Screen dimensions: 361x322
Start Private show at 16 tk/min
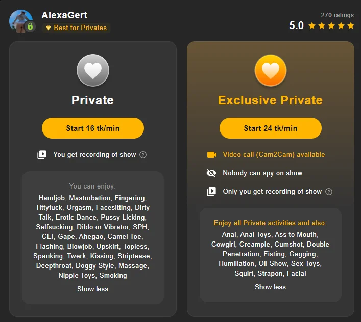(93, 128)
